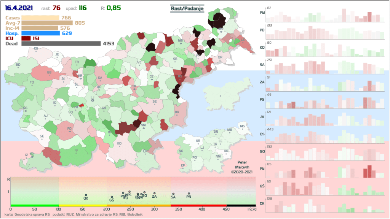390x219 pixels.
Task: Select the PN point in the scatter plot
Action: point(189,194)
